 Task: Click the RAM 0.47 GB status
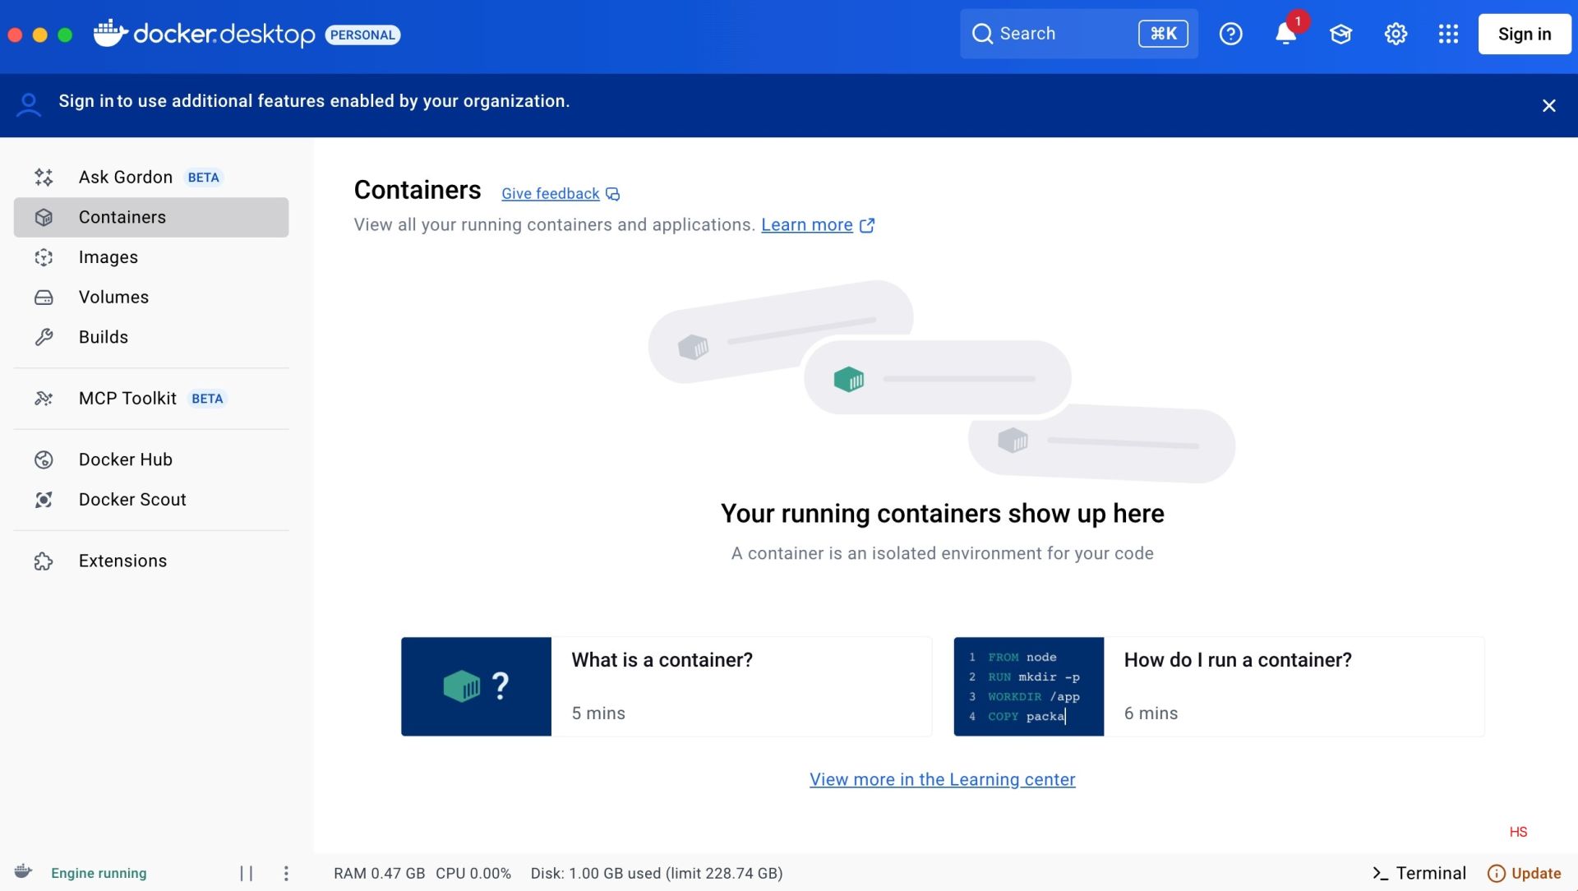click(x=379, y=873)
